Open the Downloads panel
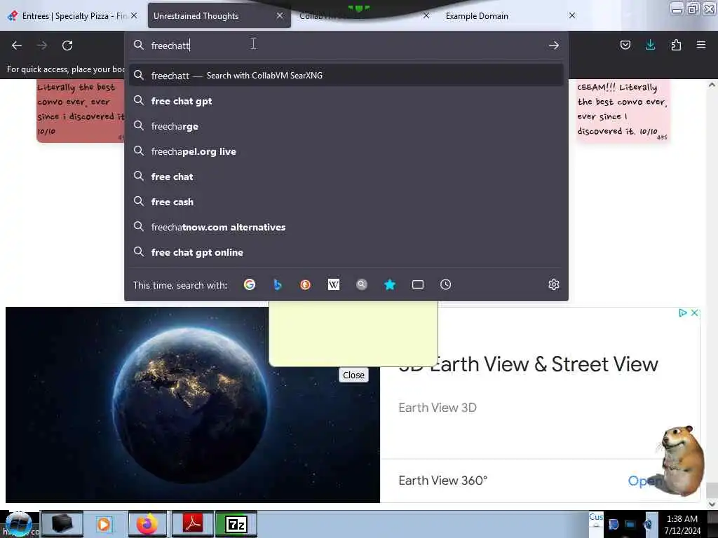Screen dimensions: 718x538 click(x=650, y=45)
